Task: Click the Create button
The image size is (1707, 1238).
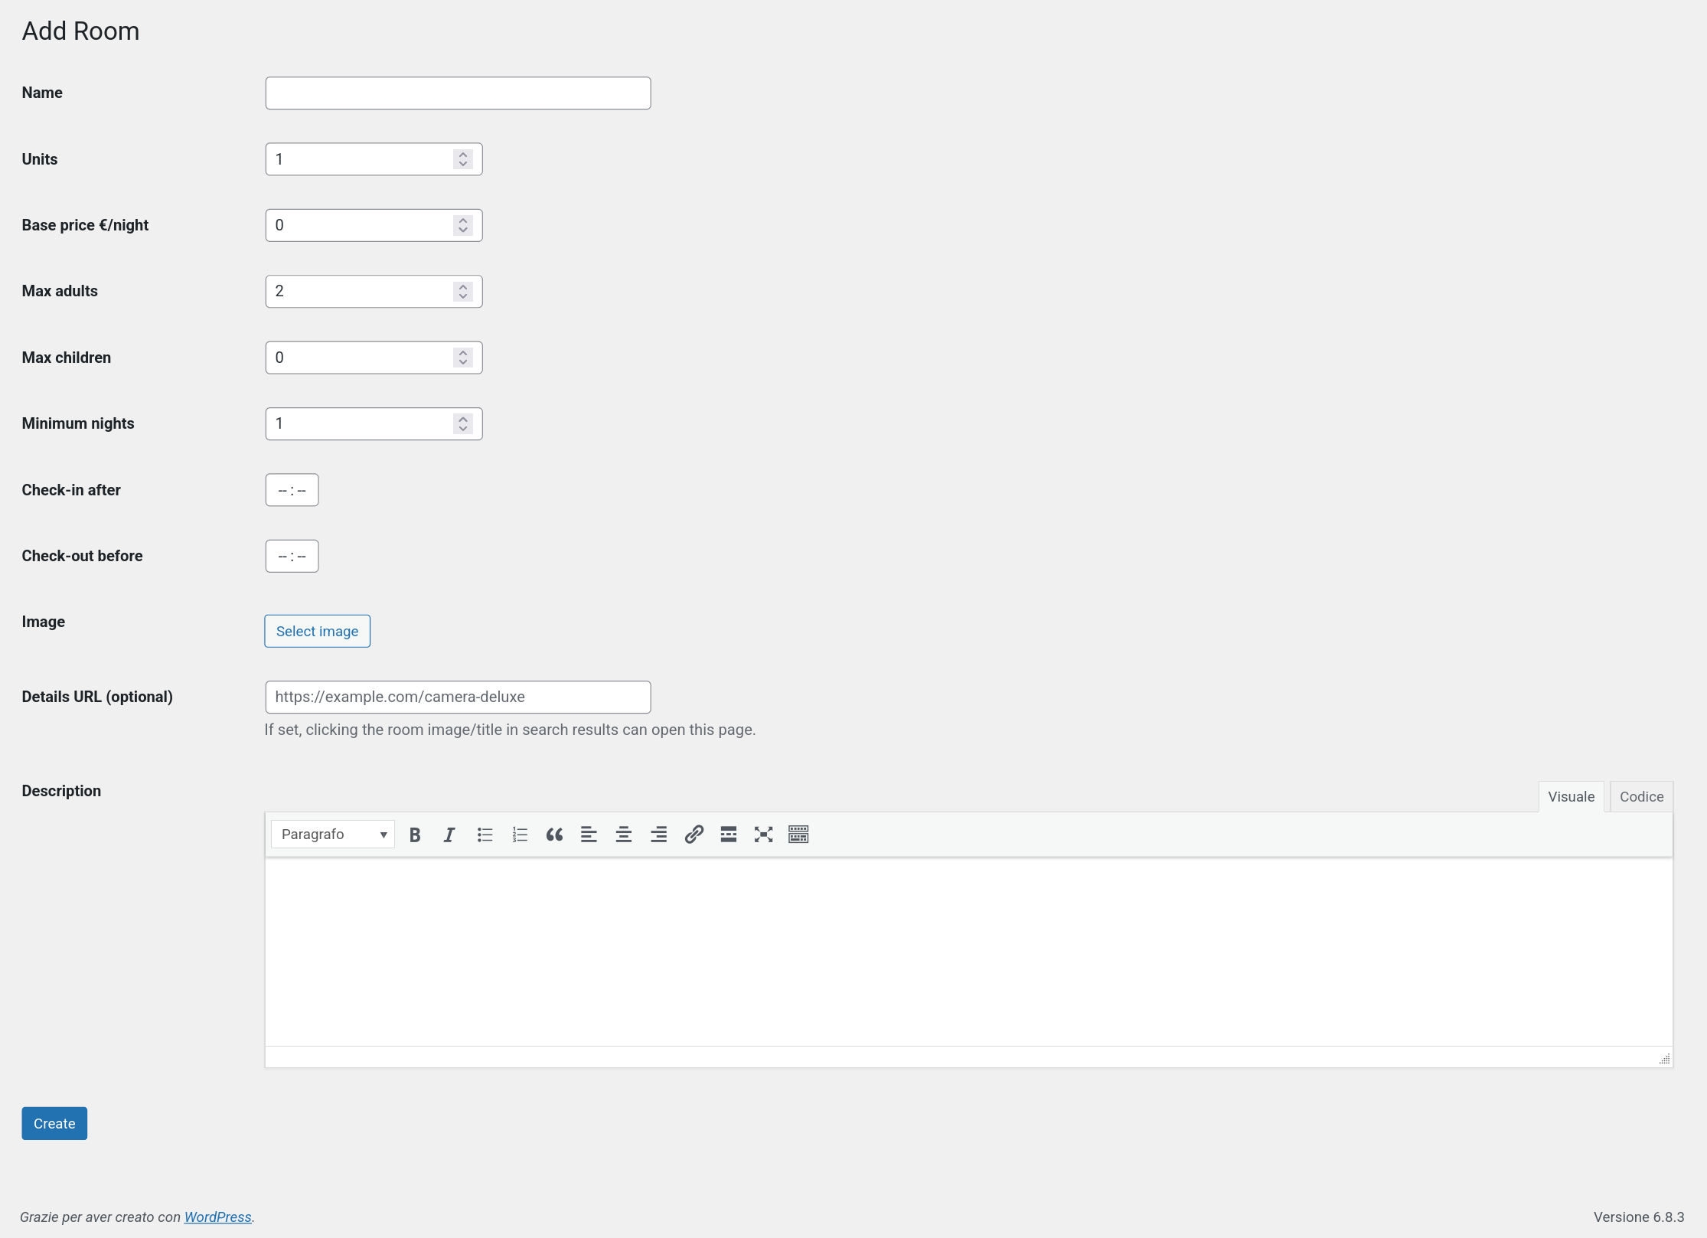Action: [x=54, y=1123]
